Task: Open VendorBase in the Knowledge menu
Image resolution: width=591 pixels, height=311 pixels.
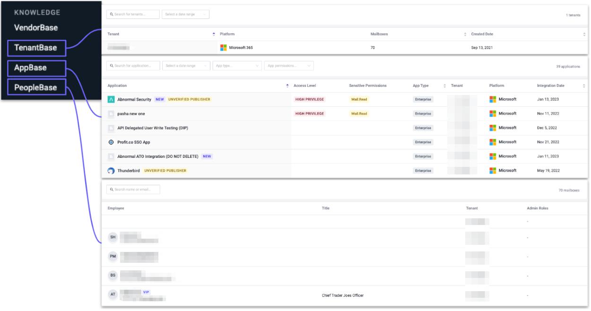Action: 36,27
